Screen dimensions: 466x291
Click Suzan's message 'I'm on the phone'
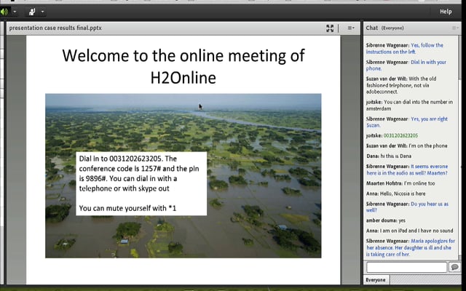[x=406, y=145]
